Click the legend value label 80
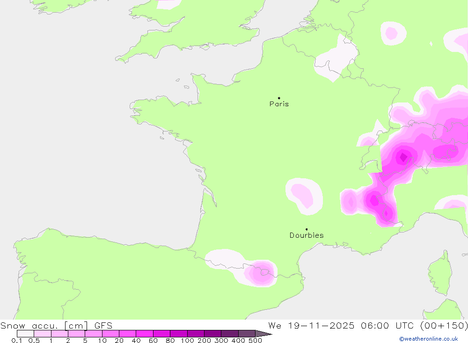The image size is (468, 343). pos(170,340)
